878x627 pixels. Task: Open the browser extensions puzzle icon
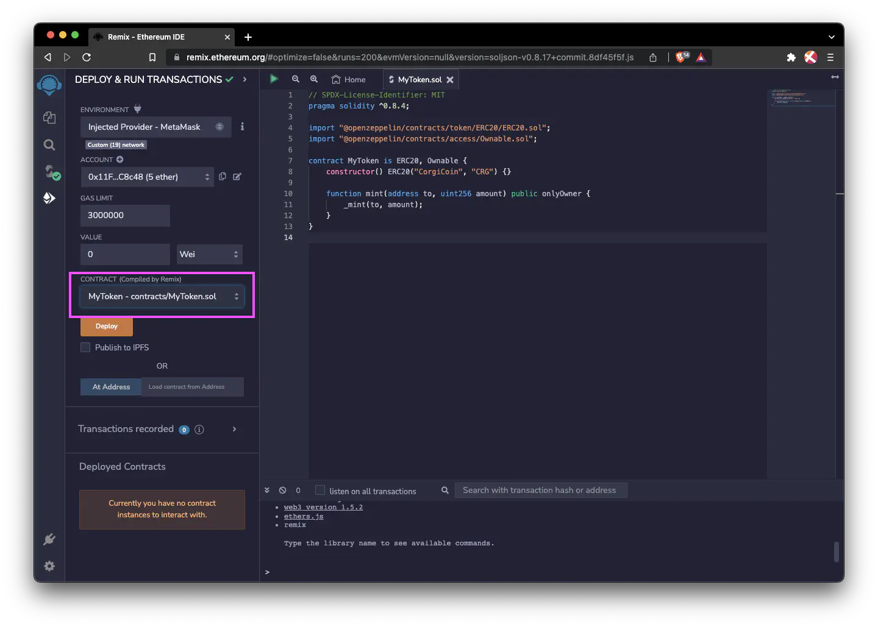click(x=791, y=57)
